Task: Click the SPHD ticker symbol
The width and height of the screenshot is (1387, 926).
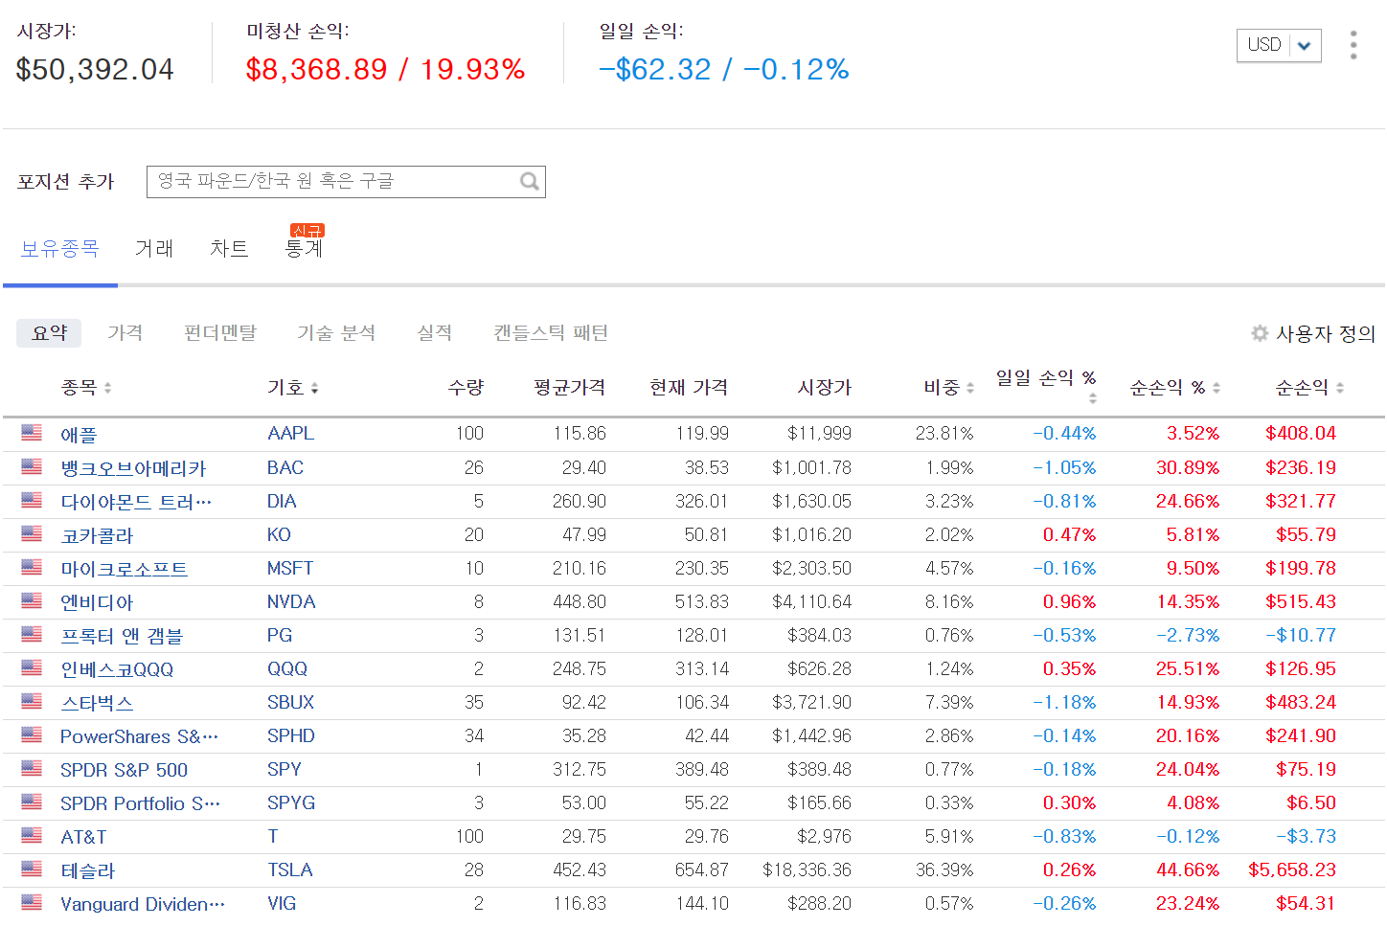Action: [291, 736]
